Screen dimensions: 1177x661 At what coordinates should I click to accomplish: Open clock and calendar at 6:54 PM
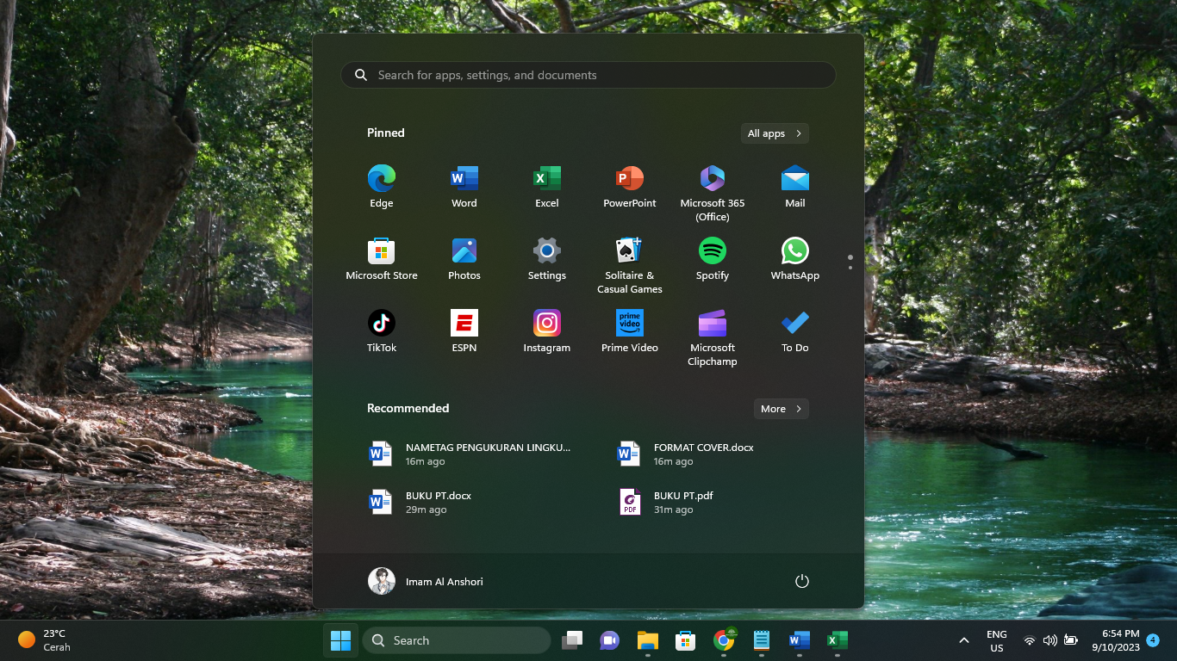point(1116,640)
